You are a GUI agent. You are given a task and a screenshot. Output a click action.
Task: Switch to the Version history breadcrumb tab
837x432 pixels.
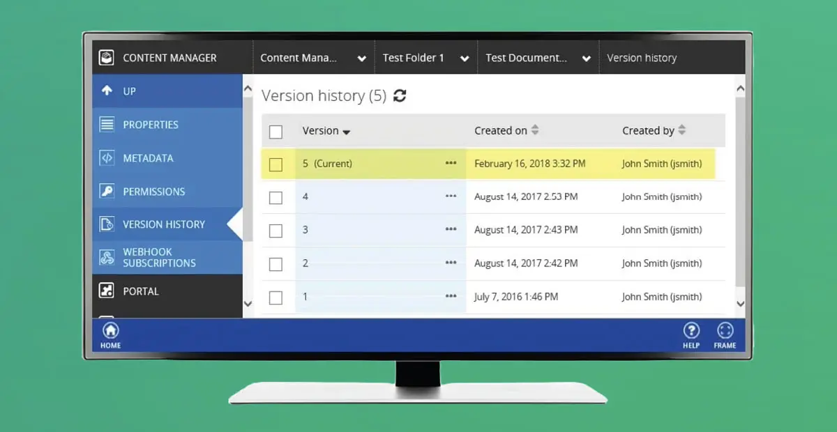642,58
